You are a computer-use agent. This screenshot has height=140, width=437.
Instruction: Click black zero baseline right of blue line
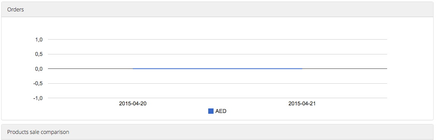(345, 68)
